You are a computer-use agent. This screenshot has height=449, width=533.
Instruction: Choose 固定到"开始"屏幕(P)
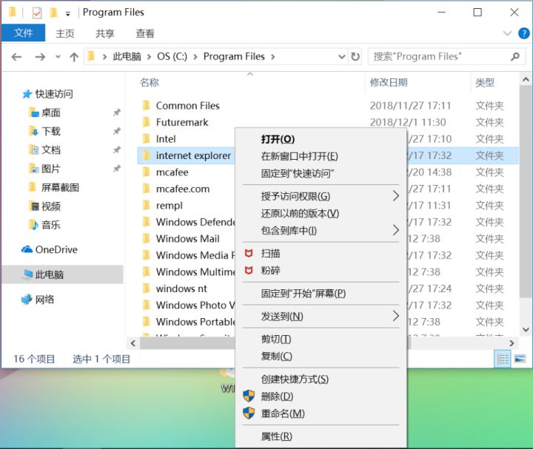tap(321, 294)
